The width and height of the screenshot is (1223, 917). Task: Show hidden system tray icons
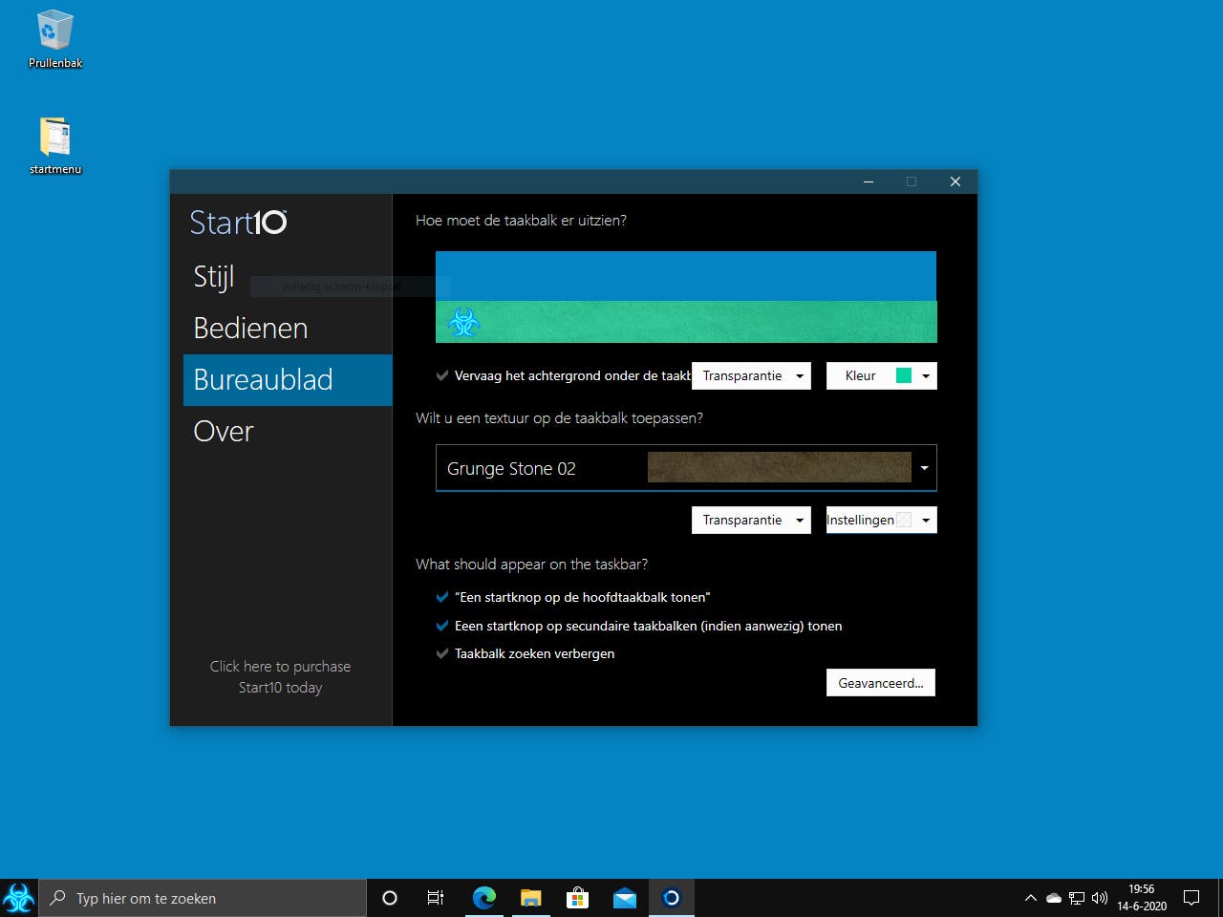[1030, 898]
